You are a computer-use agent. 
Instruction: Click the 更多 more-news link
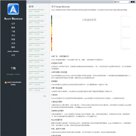pos(45,96)
